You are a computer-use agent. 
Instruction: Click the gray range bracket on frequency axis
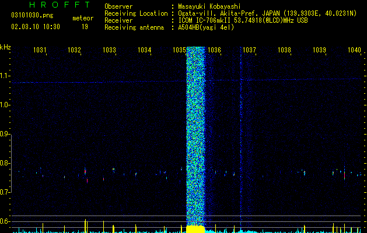[12, 163]
